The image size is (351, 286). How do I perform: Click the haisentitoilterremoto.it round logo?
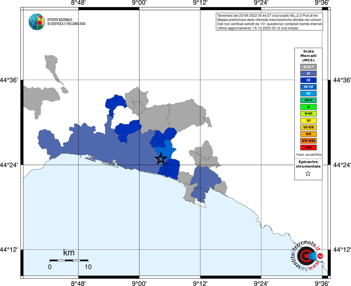[307, 256]
